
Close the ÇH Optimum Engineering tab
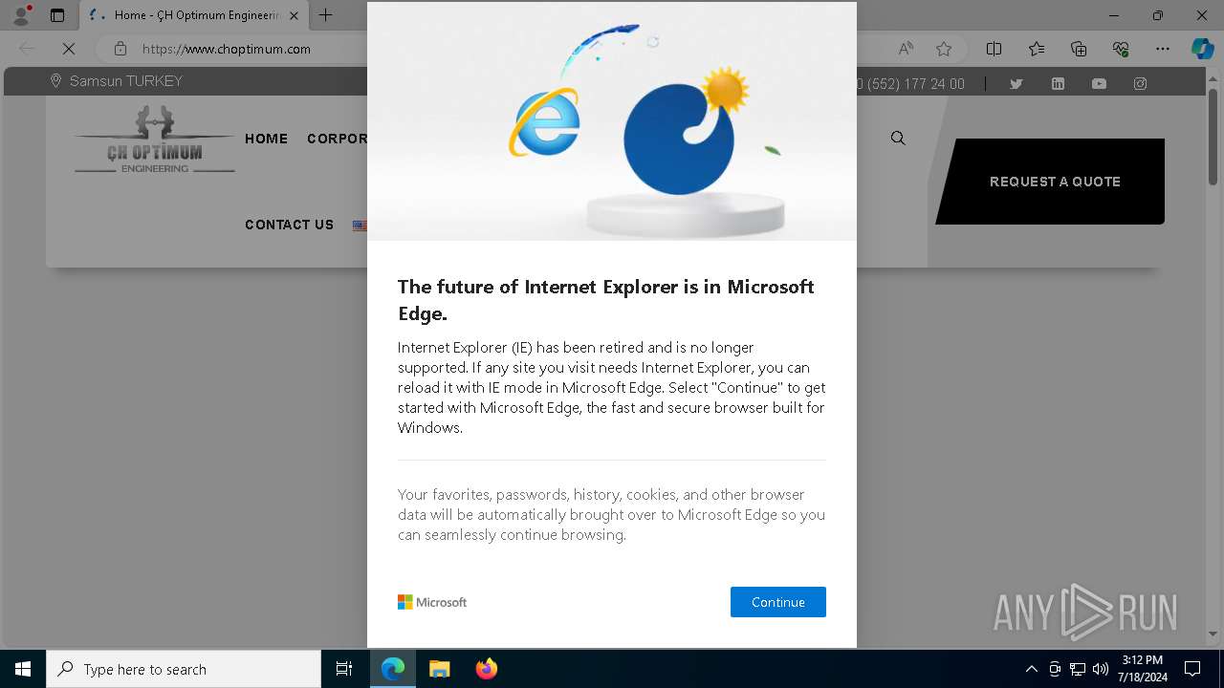tap(294, 15)
